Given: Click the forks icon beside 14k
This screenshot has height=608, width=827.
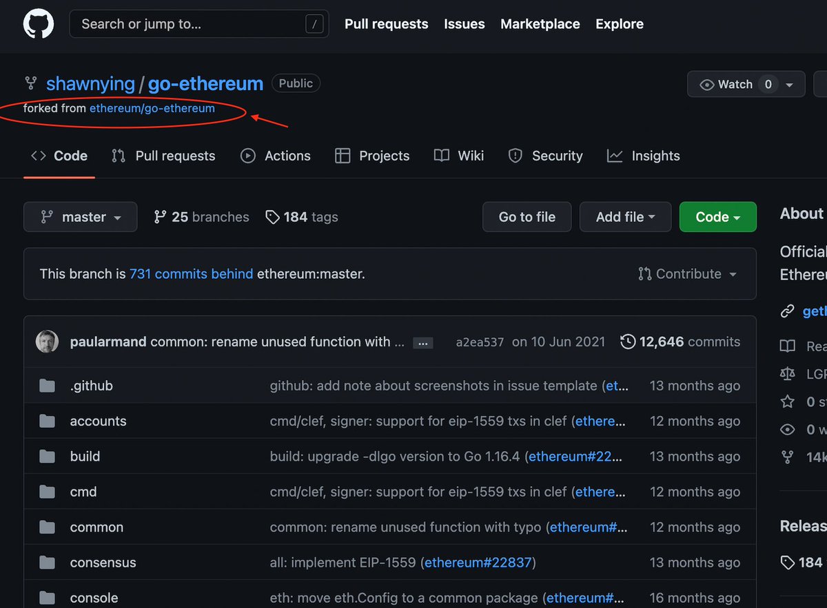Looking at the screenshot, I should [x=787, y=457].
